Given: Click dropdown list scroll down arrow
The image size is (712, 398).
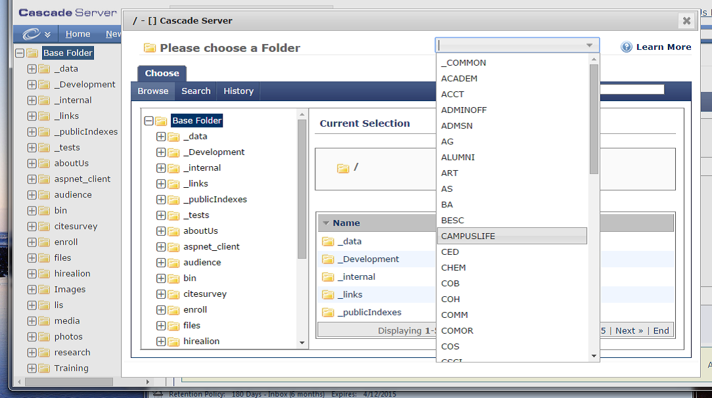Looking at the screenshot, I should 594,356.
